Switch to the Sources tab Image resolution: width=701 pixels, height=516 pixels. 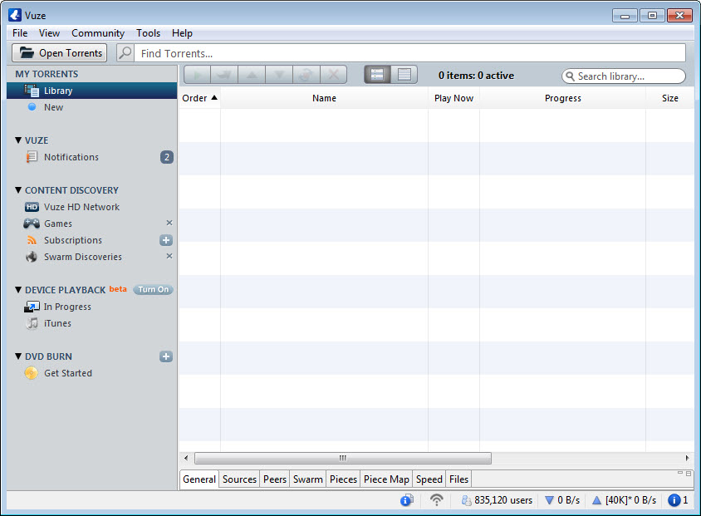coord(240,479)
